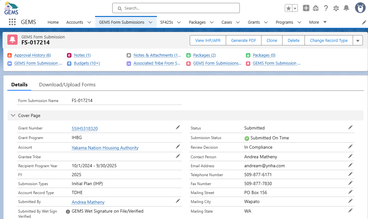Open the Accounts tab dropdown chevron

coord(89,22)
